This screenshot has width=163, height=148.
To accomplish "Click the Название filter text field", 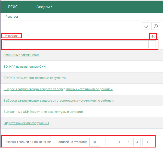I will click(76, 44).
